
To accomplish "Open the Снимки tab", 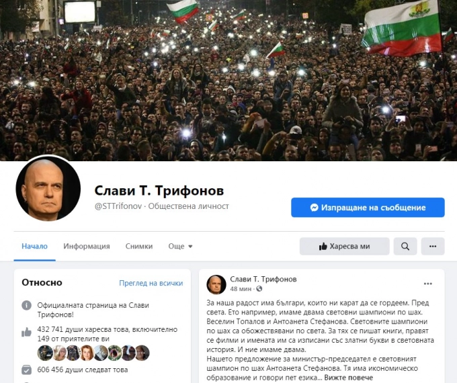I will point(139,247).
